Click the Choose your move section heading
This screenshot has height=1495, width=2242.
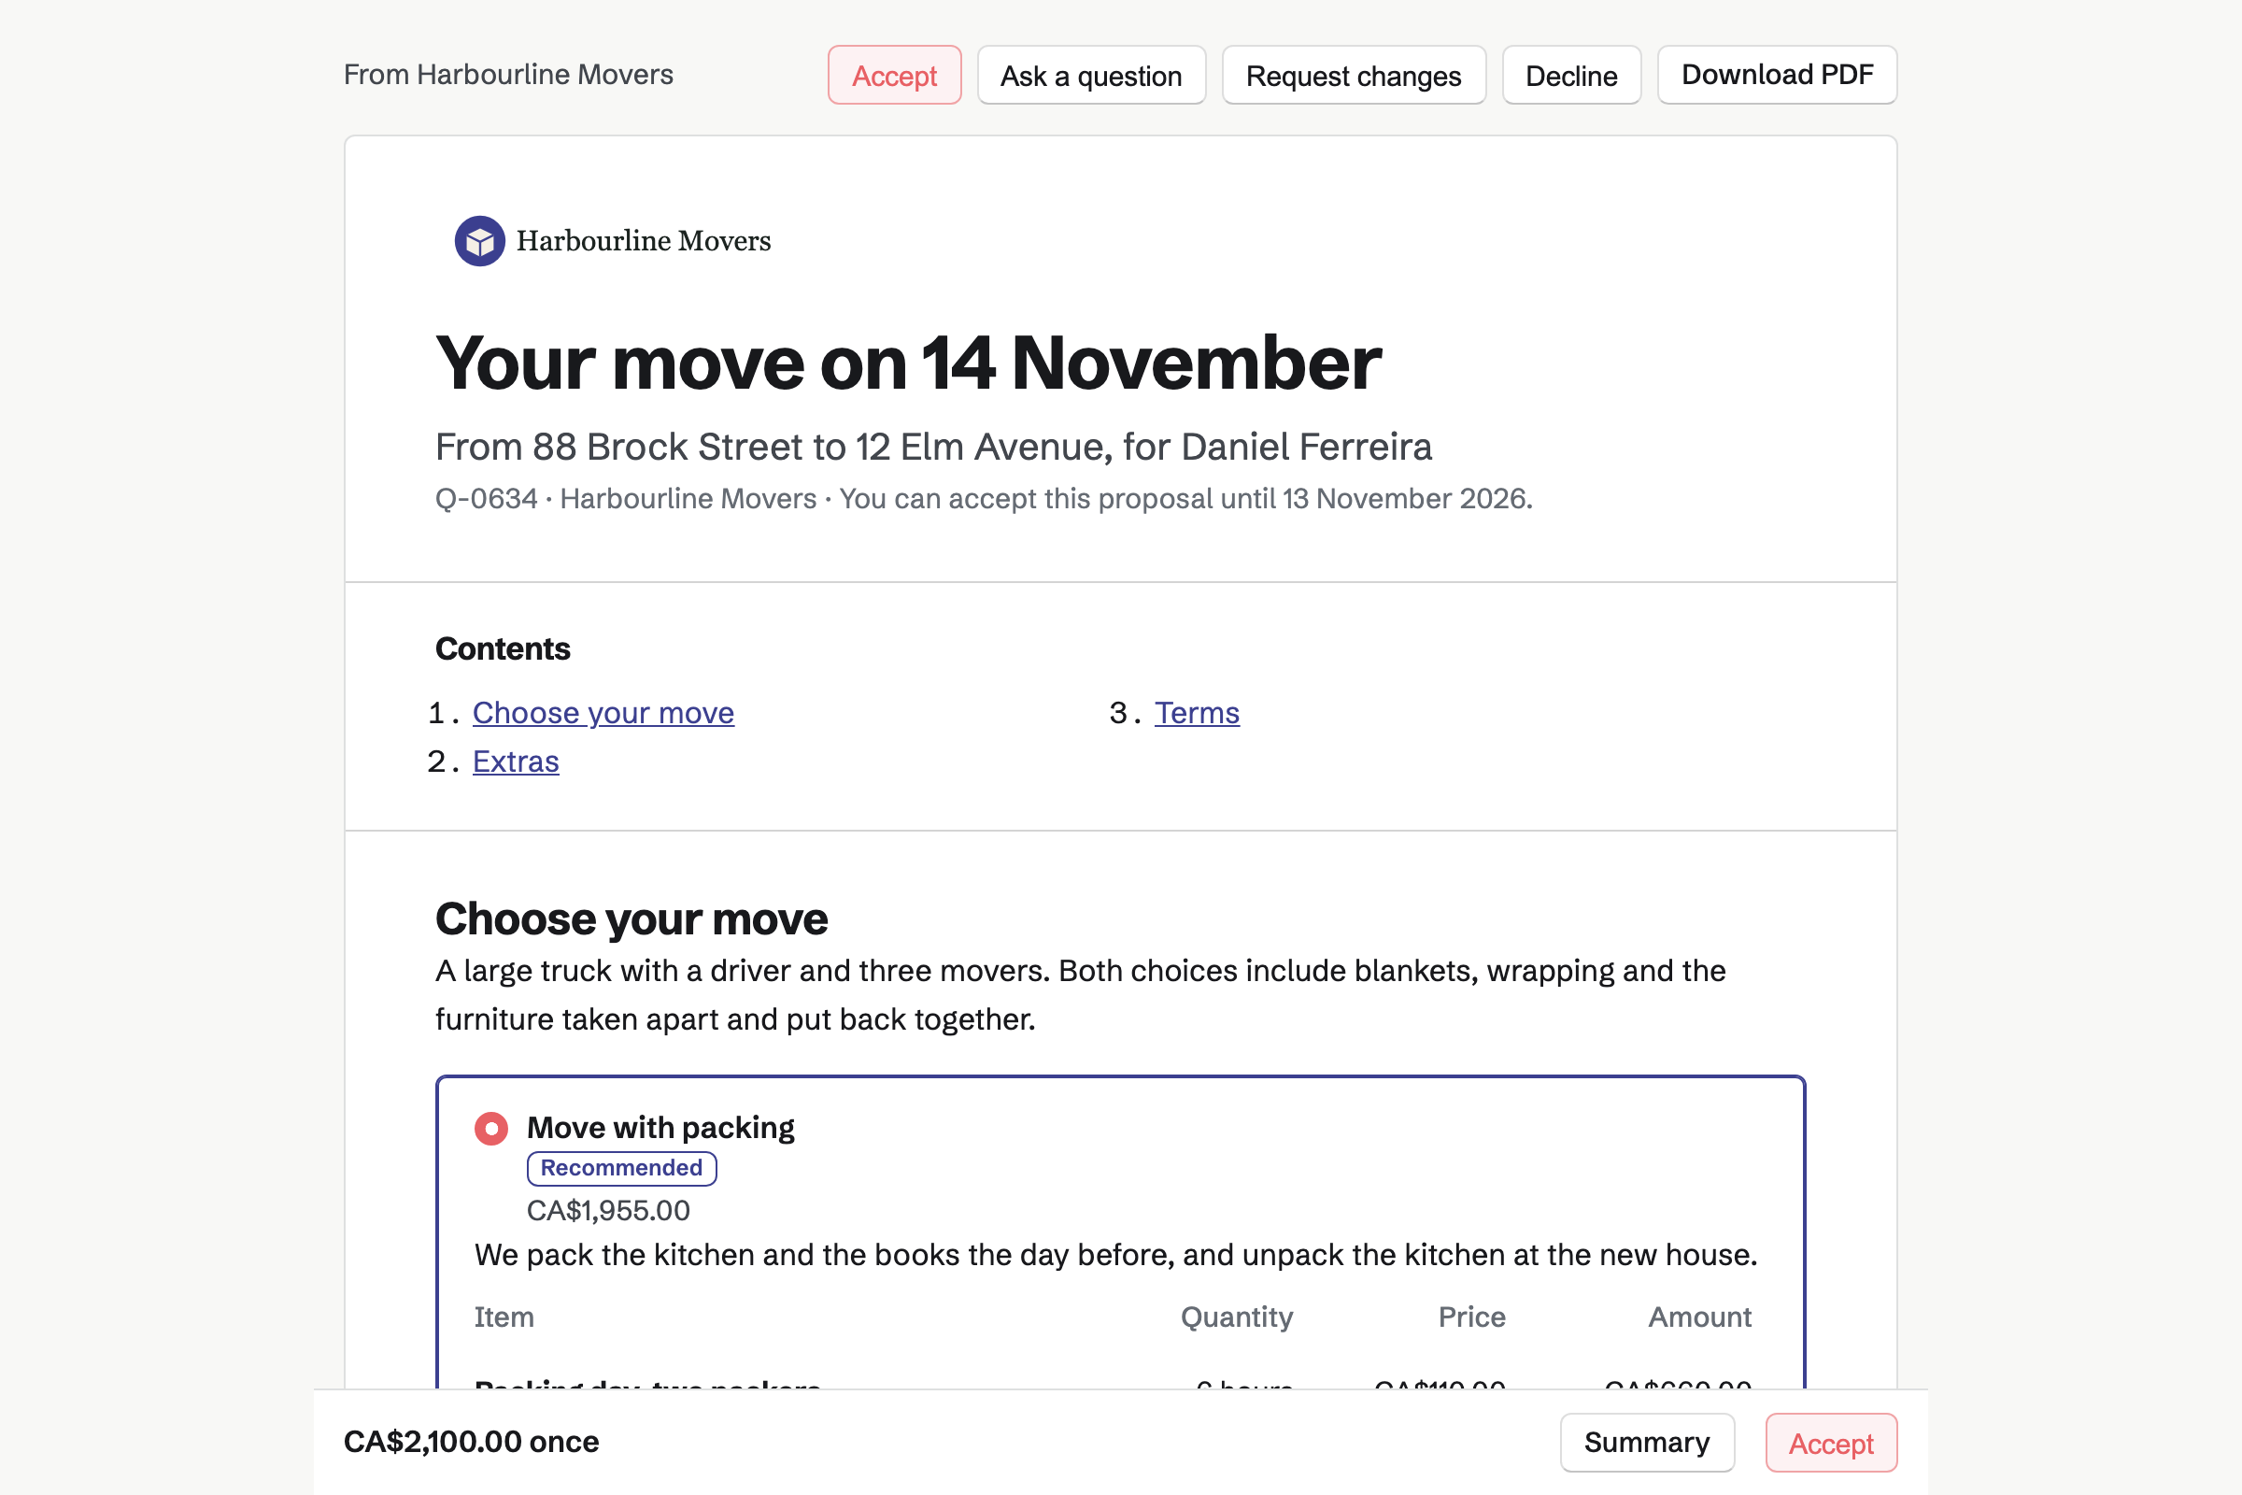[x=631, y=919]
